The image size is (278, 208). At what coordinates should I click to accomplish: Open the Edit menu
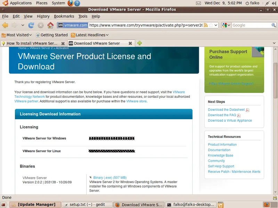tap(16, 16)
